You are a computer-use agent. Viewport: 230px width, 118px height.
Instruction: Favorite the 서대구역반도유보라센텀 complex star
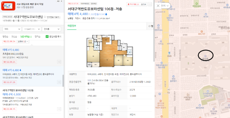click(x=45, y=17)
